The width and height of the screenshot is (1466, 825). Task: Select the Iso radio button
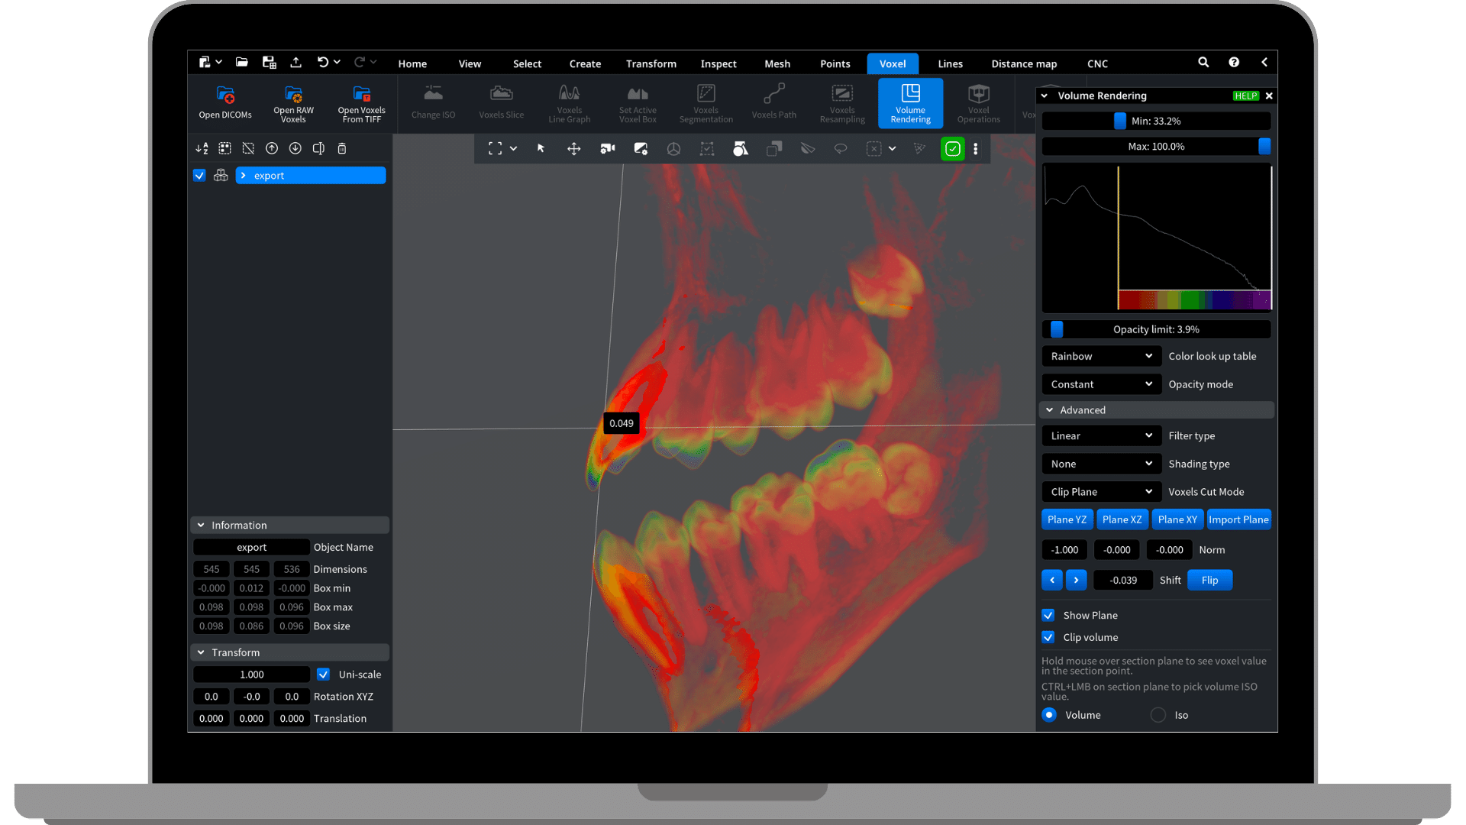tap(1158, 715)
